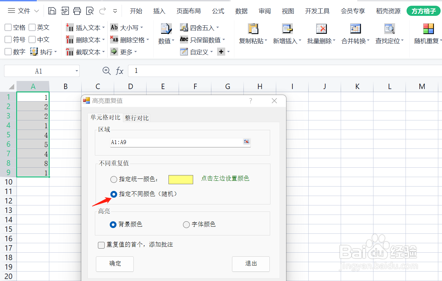The image size is (442, 281).
Task: Check the 英文 checkbox
Action: (32, 27)
